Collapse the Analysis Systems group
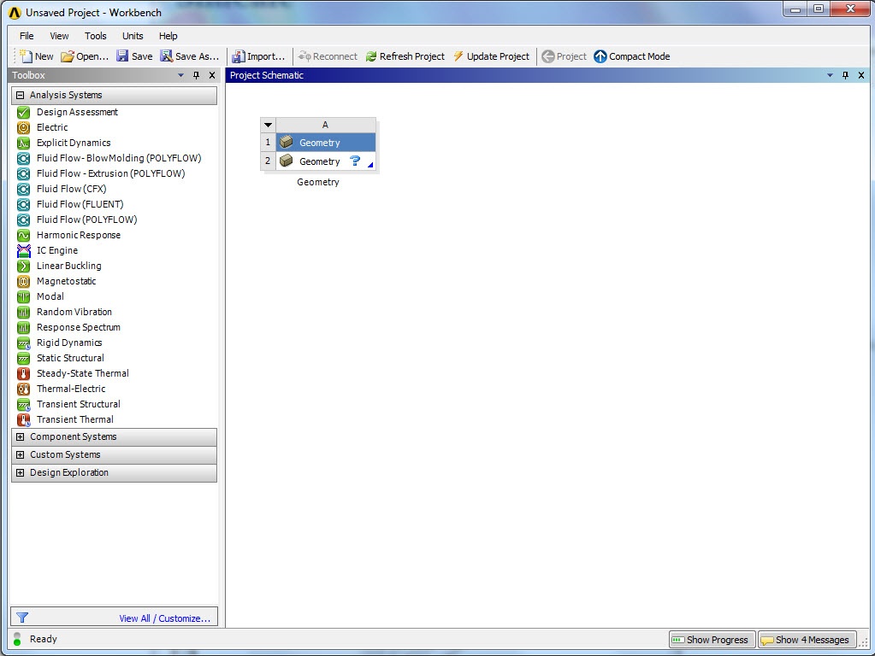875x656 pixels. pyautogui.click(x=20, y=96)
